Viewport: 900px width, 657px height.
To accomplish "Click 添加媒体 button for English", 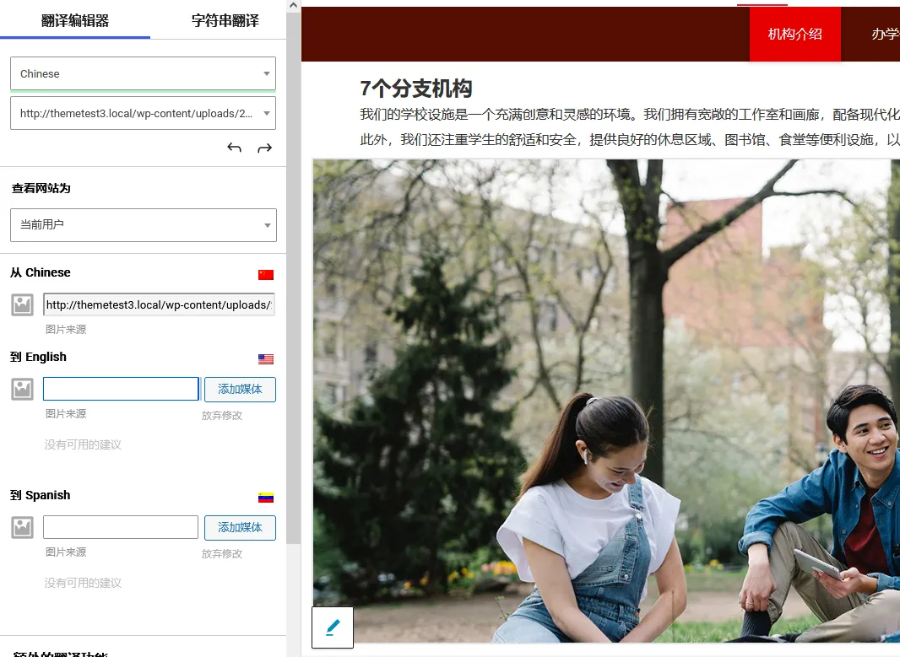I will [x=240, y=389].
